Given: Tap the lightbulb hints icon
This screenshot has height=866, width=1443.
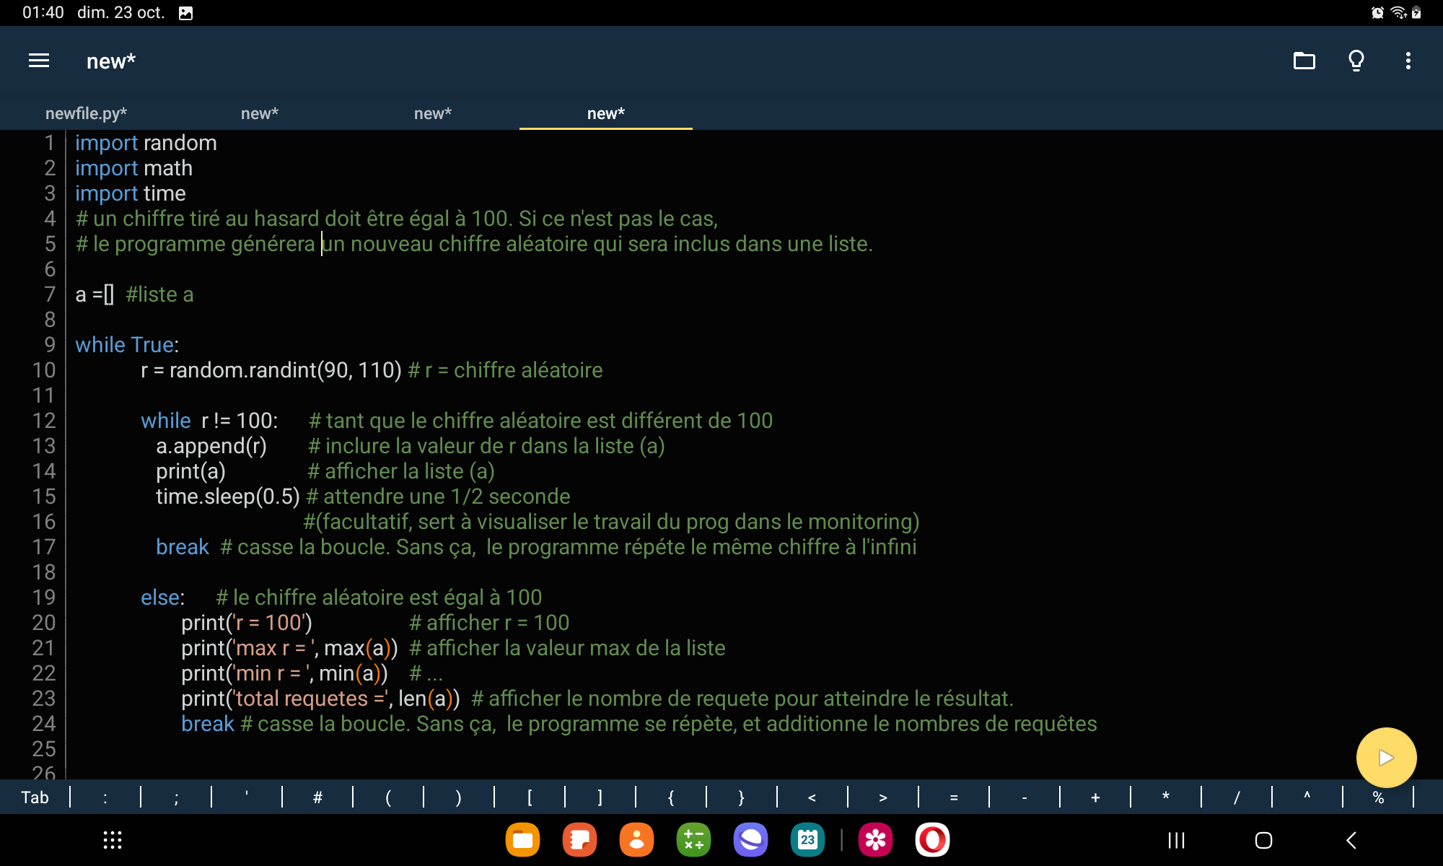Looking at the screenshot, I should point(1356,61).
